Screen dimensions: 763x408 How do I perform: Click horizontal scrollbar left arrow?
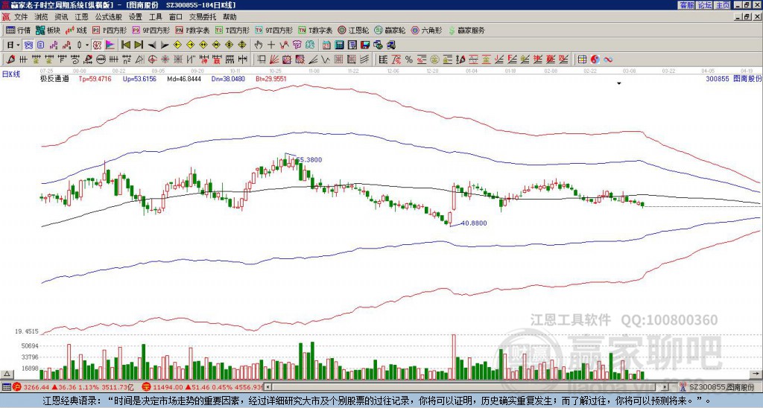tap(267, 387)
